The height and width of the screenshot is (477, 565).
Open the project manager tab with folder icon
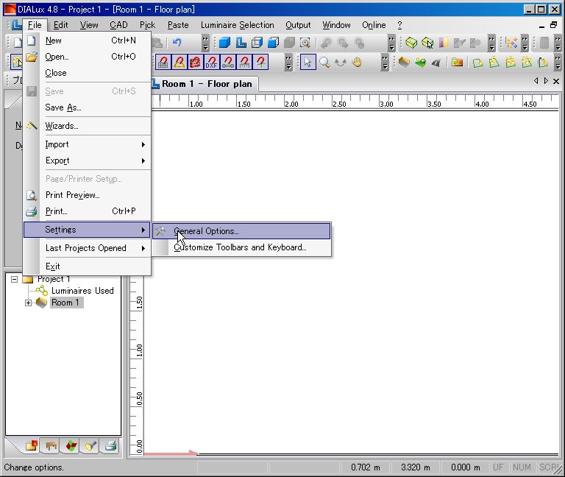point(32,445)
